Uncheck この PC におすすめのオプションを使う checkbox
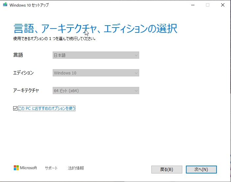Viewport: 231px width, 182px height. [15, 109]
